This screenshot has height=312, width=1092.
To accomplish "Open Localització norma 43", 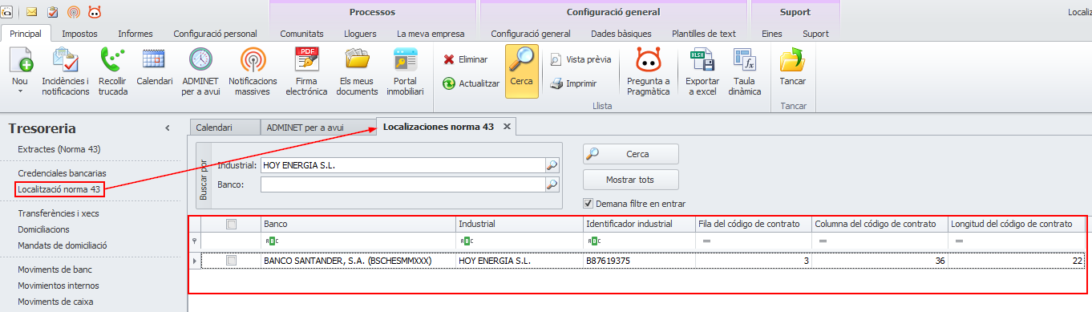I will (59, 189).
